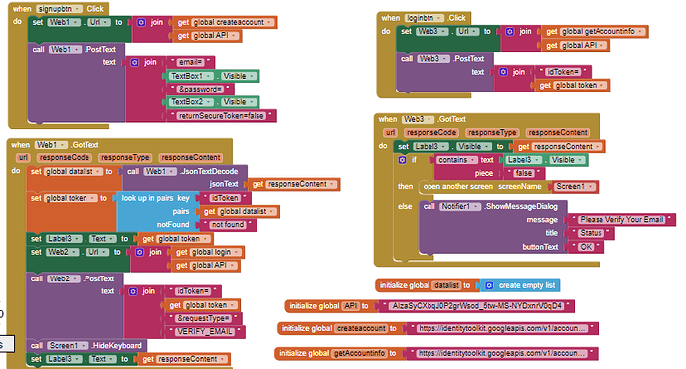The width and height of the screenshot is (686, 369).
Task: Click responseContent parameter in Web3 GotText
Action: pos(558,132)
